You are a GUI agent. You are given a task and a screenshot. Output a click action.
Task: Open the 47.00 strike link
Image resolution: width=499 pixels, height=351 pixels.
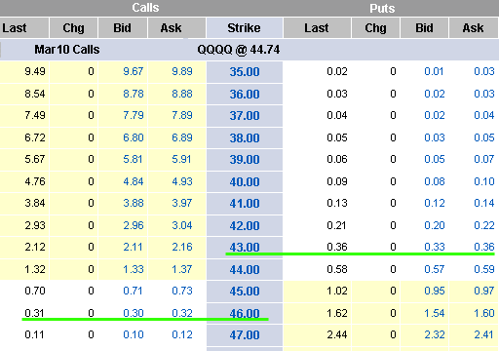(245, 335)
